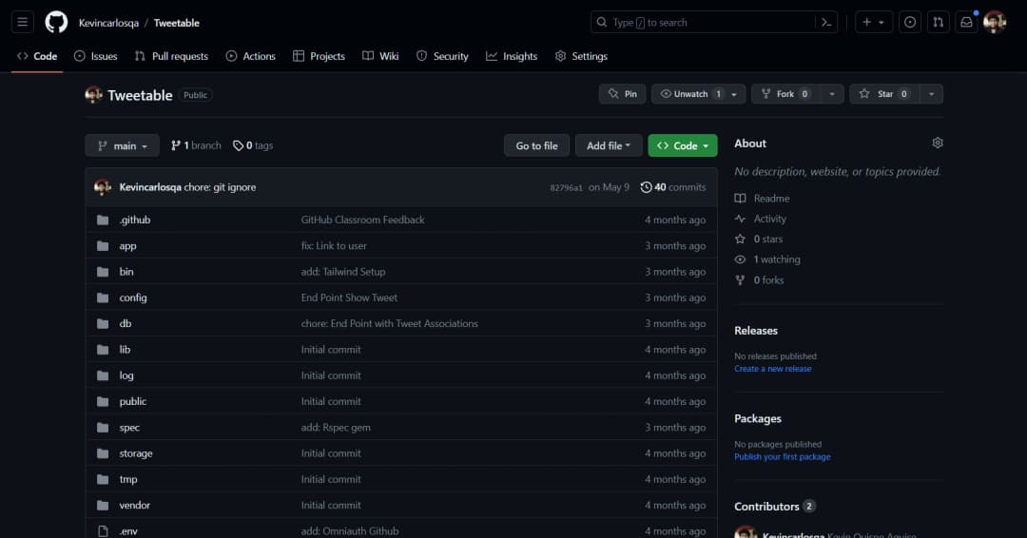1027x538 pixels.
Task: Open the Tweetable breadcrumb link
Action: (x=177, y=23)
